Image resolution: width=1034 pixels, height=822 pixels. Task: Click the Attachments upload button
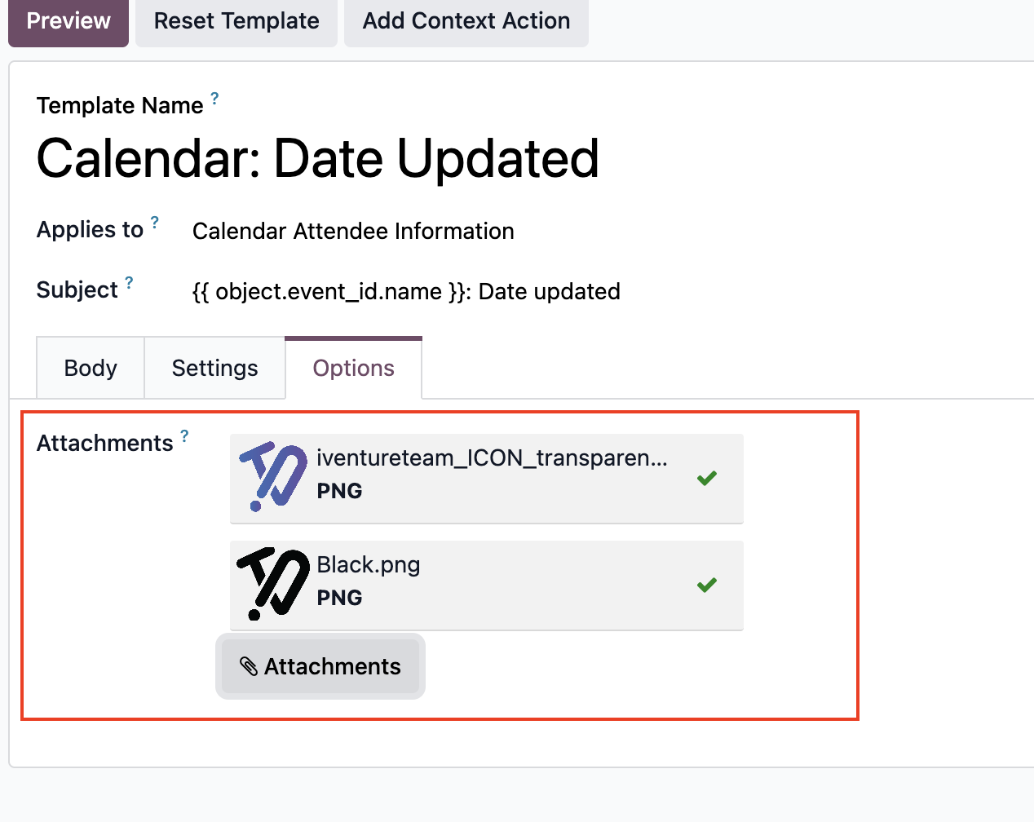[320, 666]
